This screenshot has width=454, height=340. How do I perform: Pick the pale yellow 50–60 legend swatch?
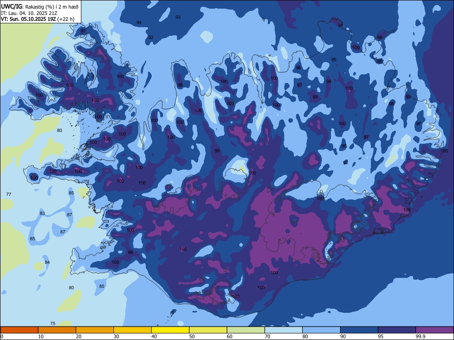pos(208,330)
